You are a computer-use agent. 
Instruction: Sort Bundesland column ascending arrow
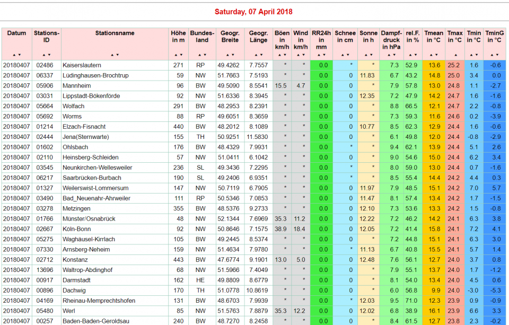coord(199,55)
